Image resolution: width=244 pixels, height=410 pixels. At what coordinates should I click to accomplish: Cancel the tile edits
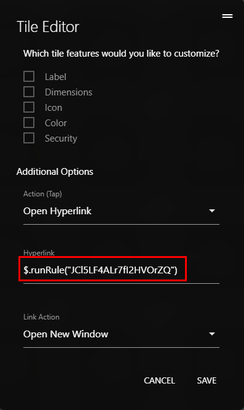tap(159, 380)
